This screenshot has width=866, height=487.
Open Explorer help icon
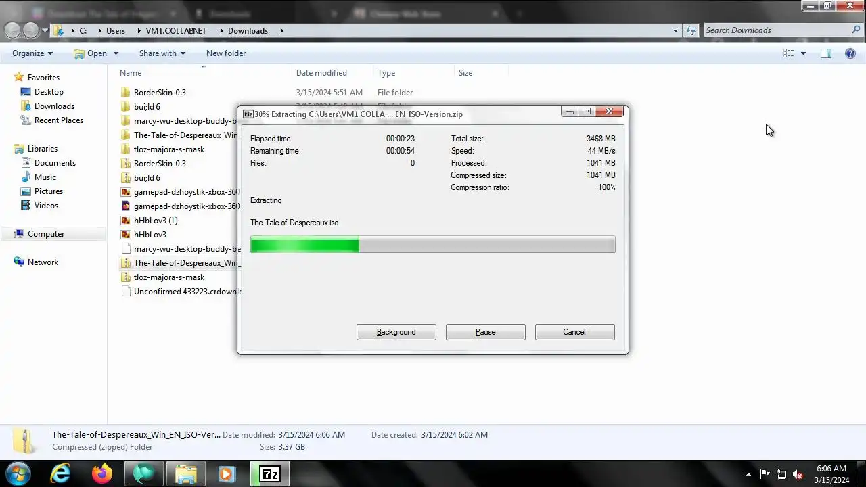850,53
